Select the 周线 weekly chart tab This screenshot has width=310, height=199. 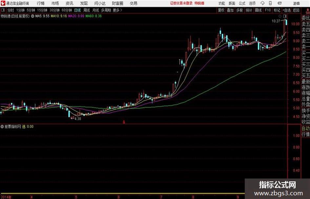[87, 10]
